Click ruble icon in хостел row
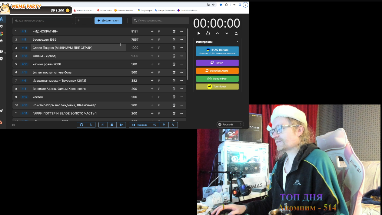382x215 pixels. tap(159, 97)
